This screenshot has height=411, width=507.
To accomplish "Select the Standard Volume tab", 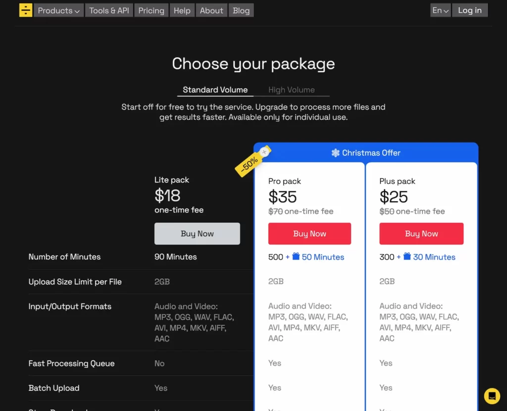I will 215,90.
